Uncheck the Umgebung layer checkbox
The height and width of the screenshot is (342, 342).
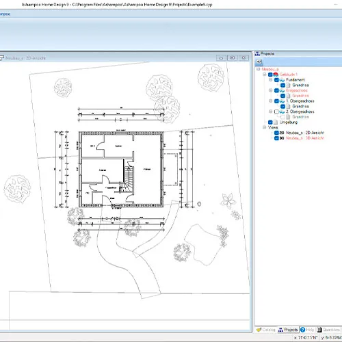270,122
